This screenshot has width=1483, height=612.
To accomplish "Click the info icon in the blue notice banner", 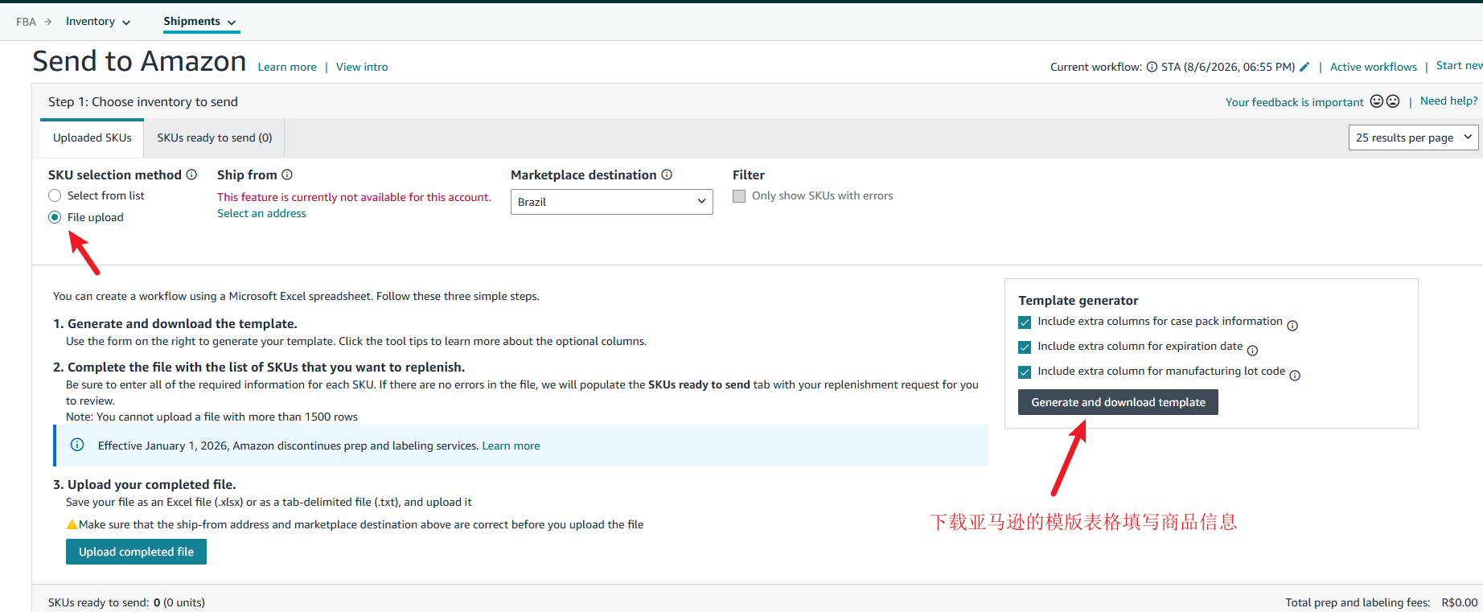I will [x=77, y=445].
